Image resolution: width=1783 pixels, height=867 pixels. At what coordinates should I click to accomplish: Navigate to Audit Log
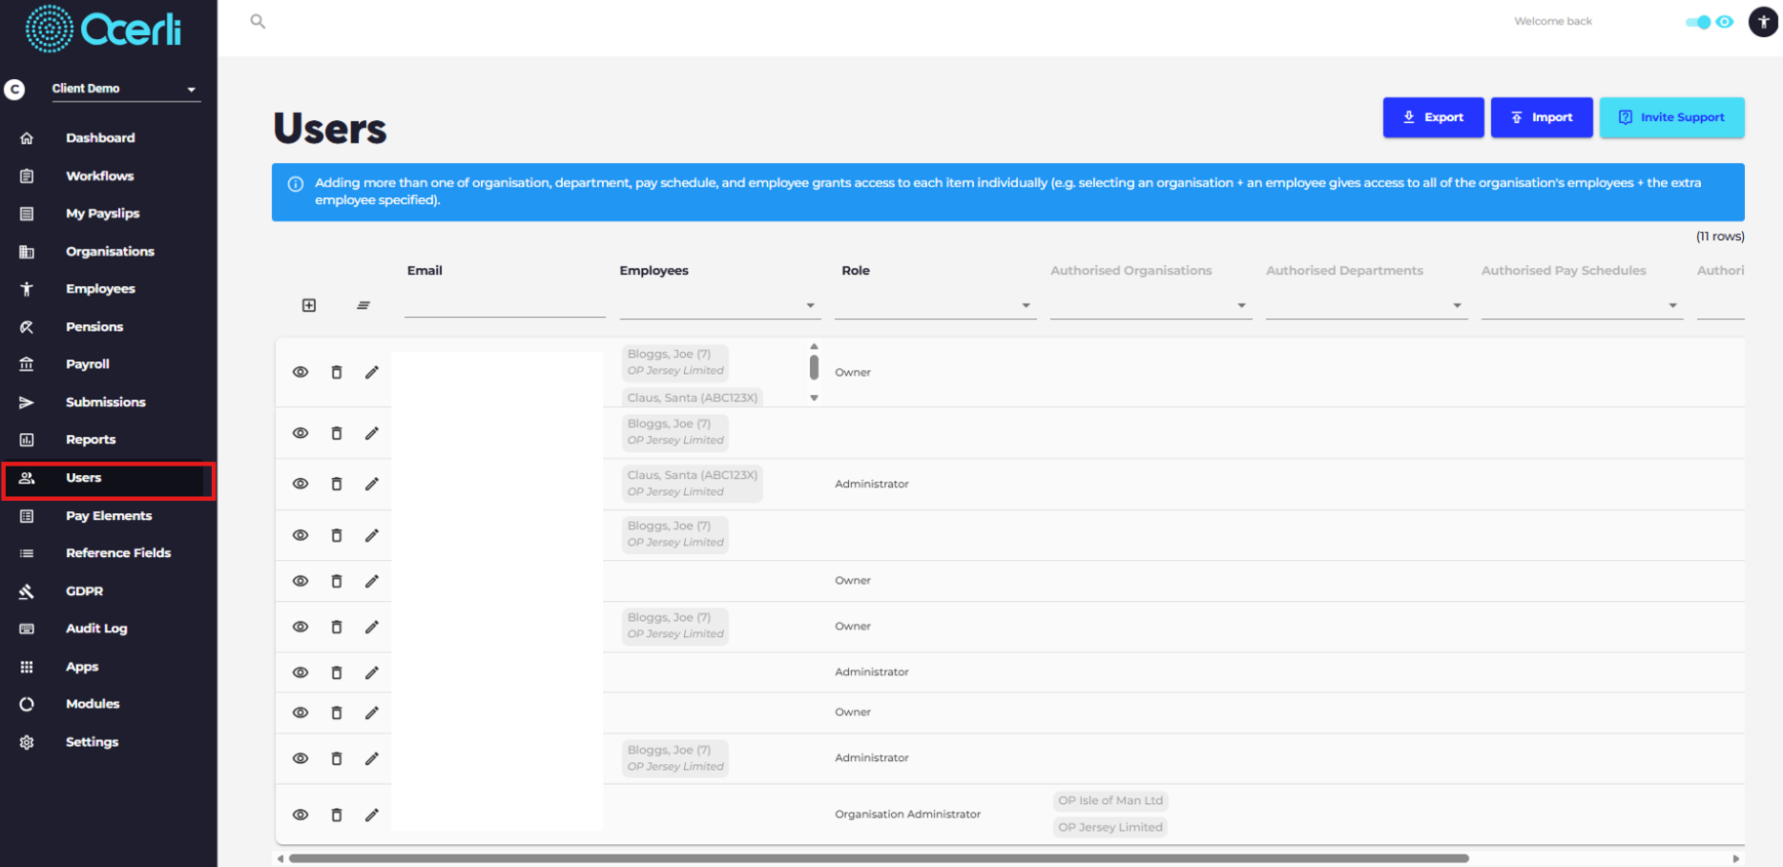point(96,629)
